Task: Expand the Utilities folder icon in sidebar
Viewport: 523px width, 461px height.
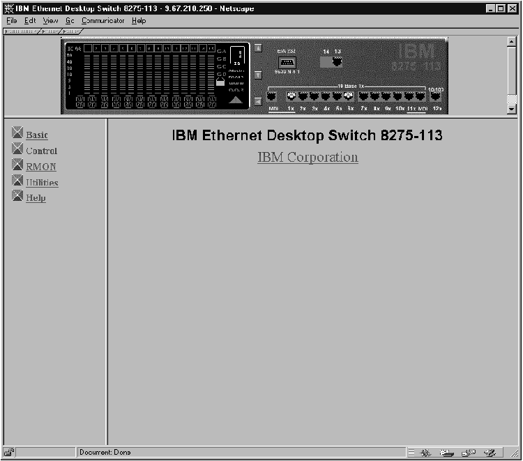Action: coord(17,181)
